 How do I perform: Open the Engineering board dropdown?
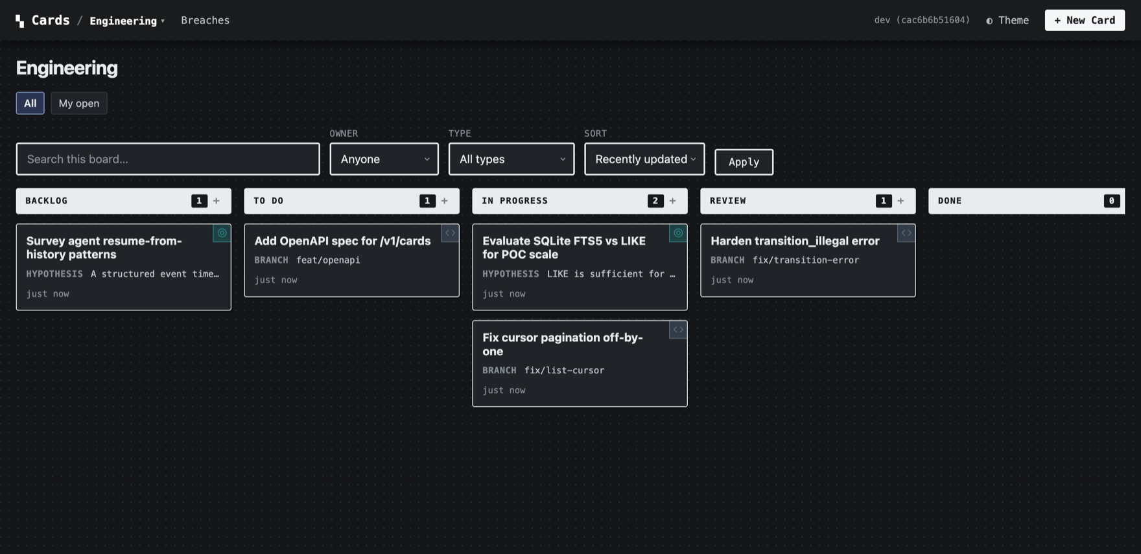click(x=127, y=21)
